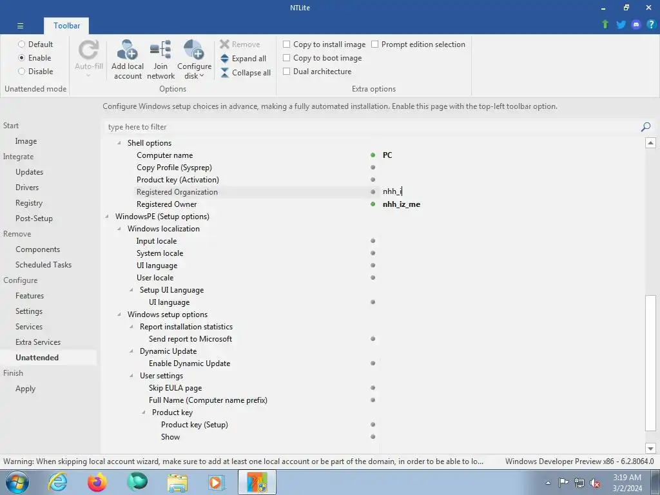Image resolution: width=660 pixels, height=495 pixels.
Task: Click status dot for Copy Profile (Sysprep)
Action: (373, 168)
